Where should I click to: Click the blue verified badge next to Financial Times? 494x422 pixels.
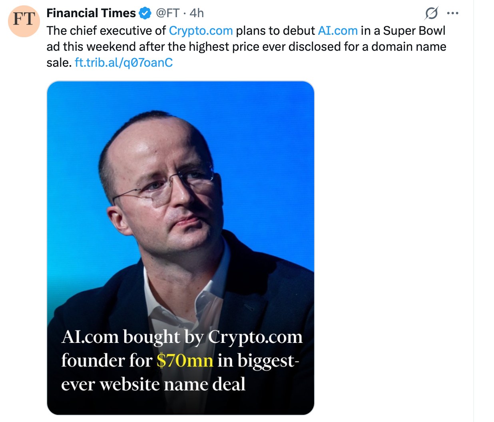tap(144, 12)
